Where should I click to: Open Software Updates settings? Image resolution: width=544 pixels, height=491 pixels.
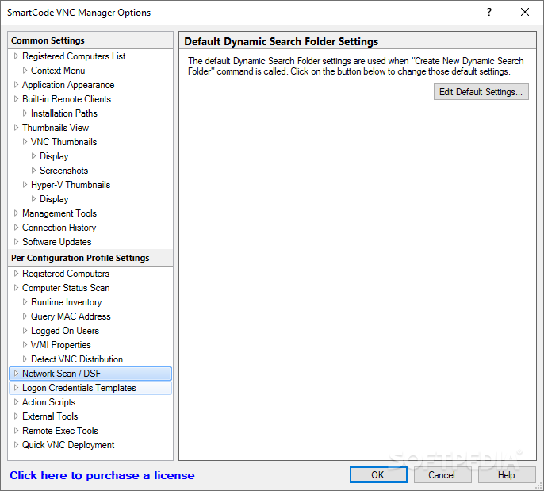point(57,241)
